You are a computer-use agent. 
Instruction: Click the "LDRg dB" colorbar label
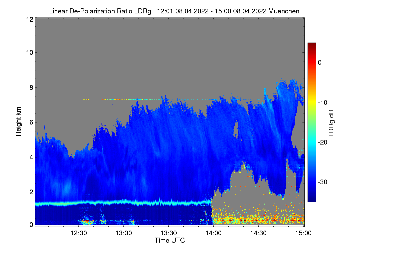point(331,123)
